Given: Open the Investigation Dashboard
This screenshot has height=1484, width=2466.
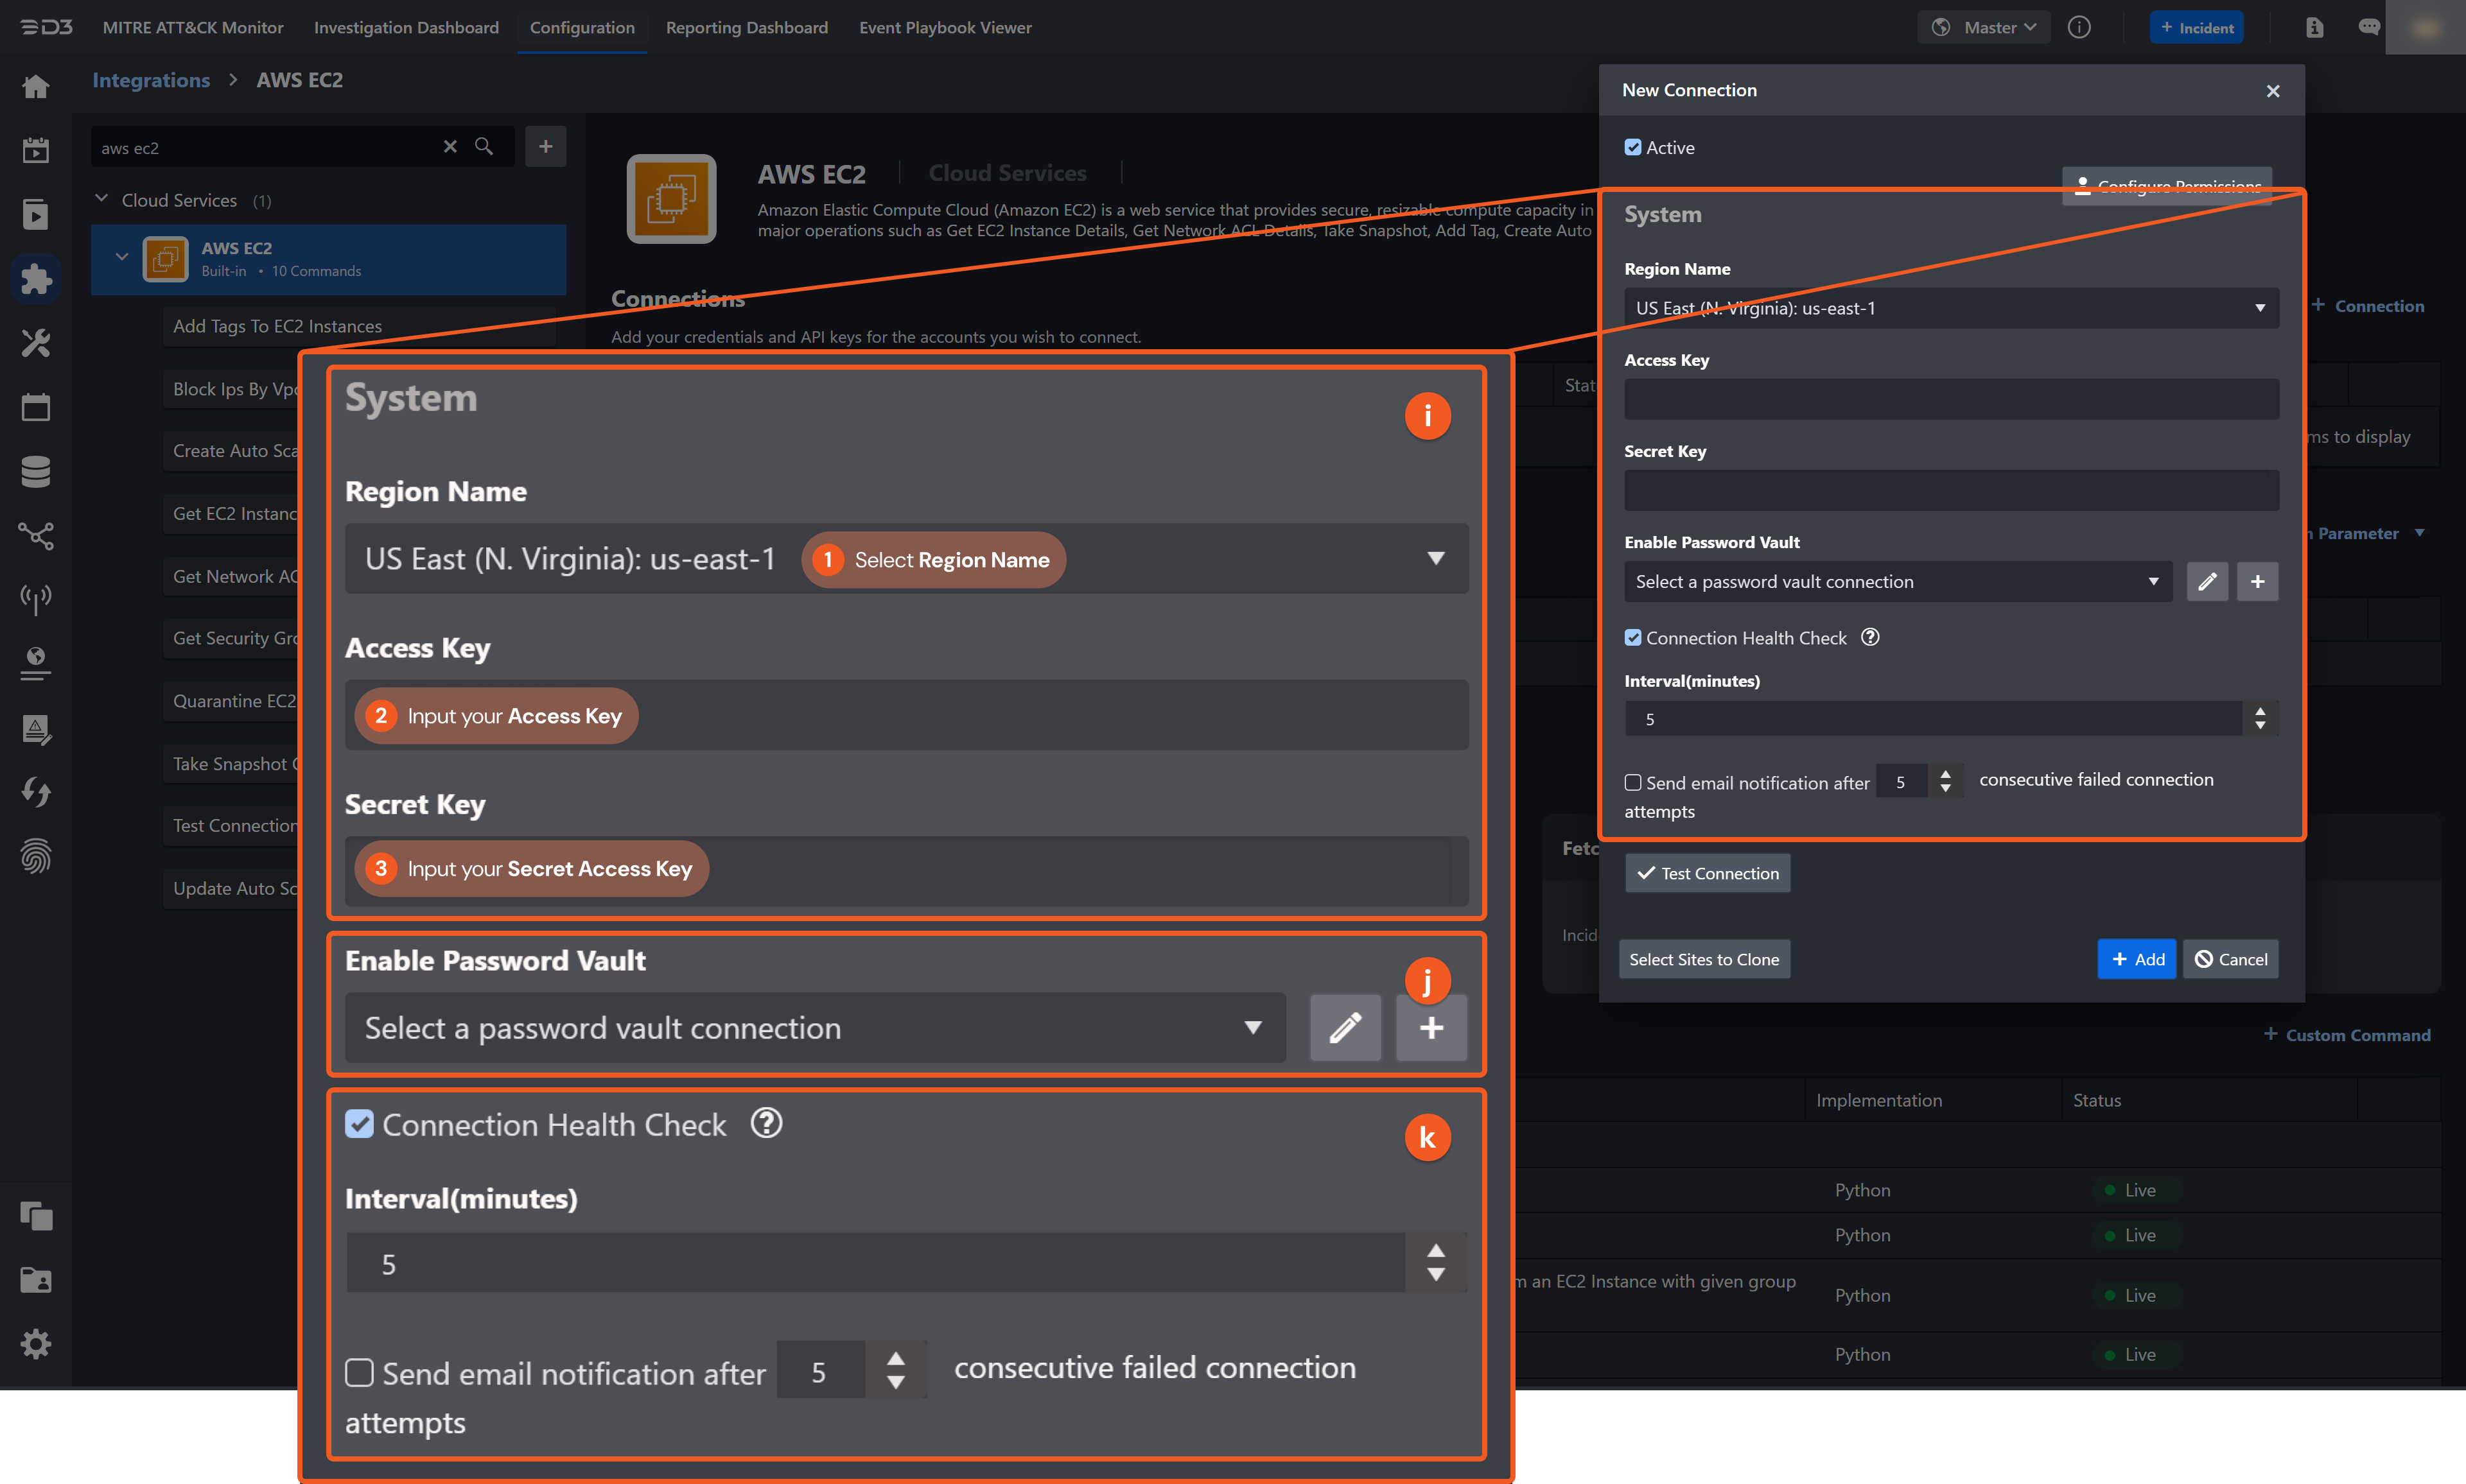Looking at the screenshot, I should [406, 27].
